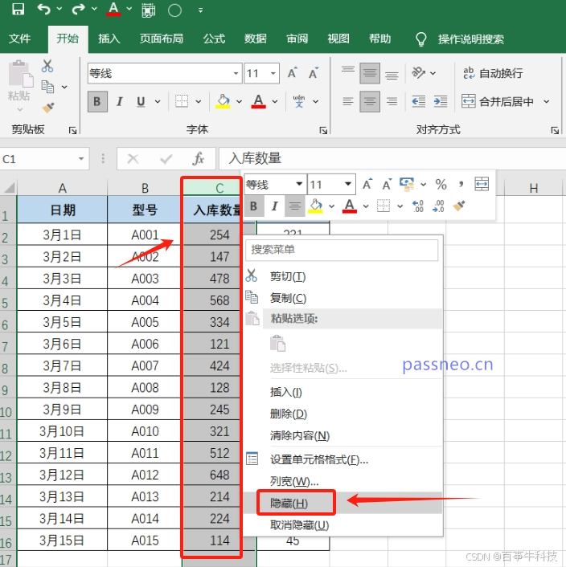Click the ribbon fill color bucket

(223, 101)
